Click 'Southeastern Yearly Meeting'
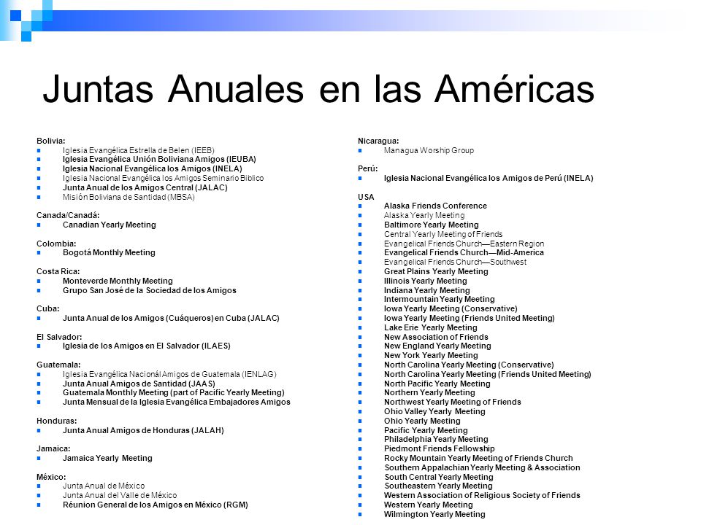 click(439, 486)
